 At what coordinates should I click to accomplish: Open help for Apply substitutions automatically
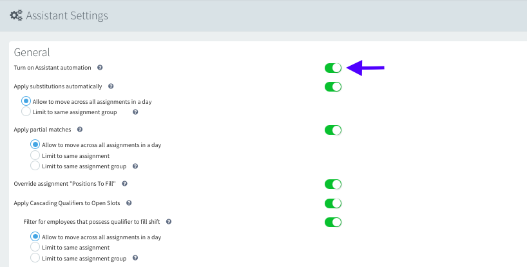coord(111,86)
